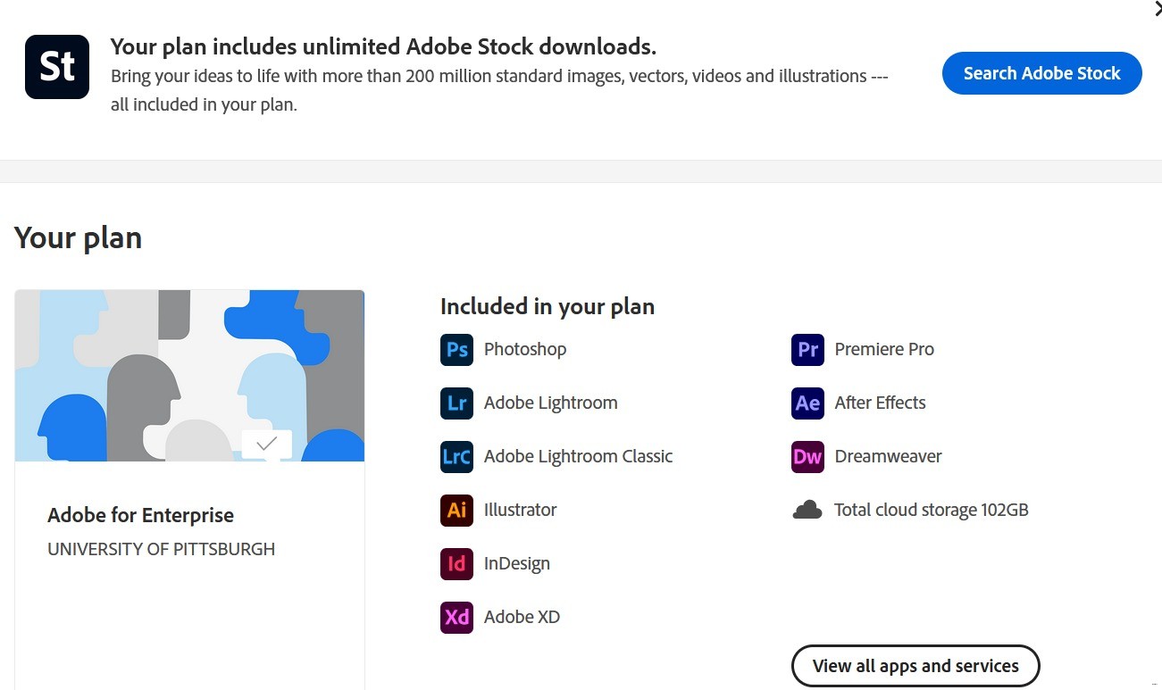This screenshot has width=1162, height=690.
Task: Click the Total cloud storage 102GB text
Action: (x=931, y=510)
